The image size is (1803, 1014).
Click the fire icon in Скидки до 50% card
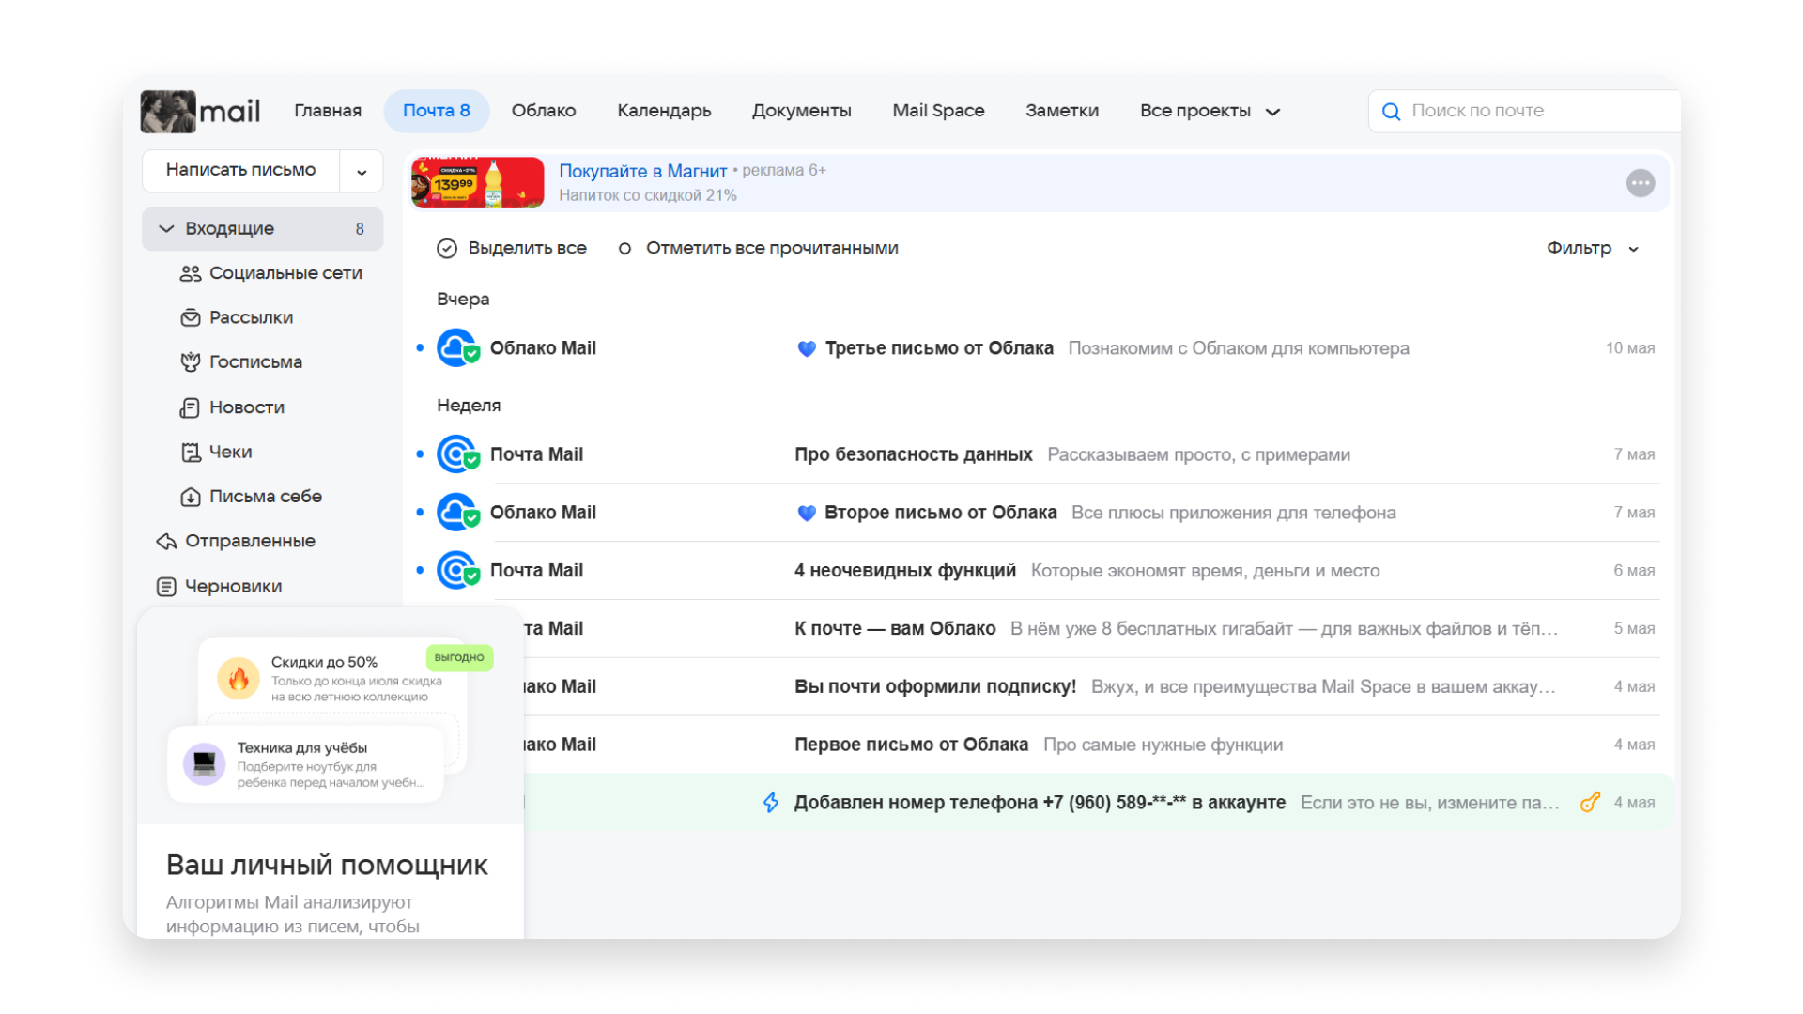pyautogui.click(x=239, y=678)
